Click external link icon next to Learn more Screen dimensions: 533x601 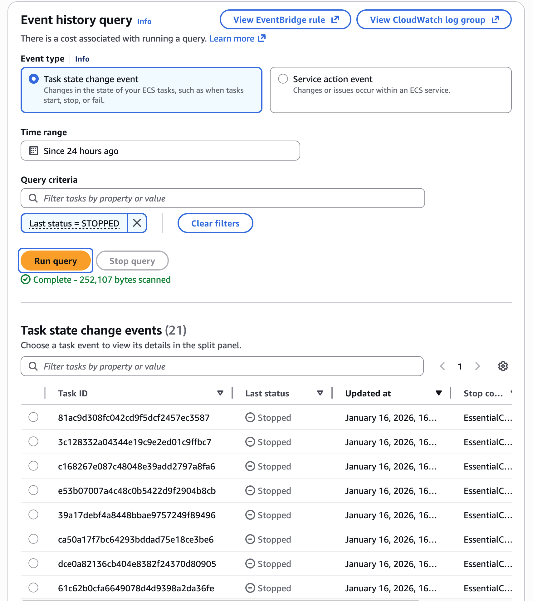262,38
